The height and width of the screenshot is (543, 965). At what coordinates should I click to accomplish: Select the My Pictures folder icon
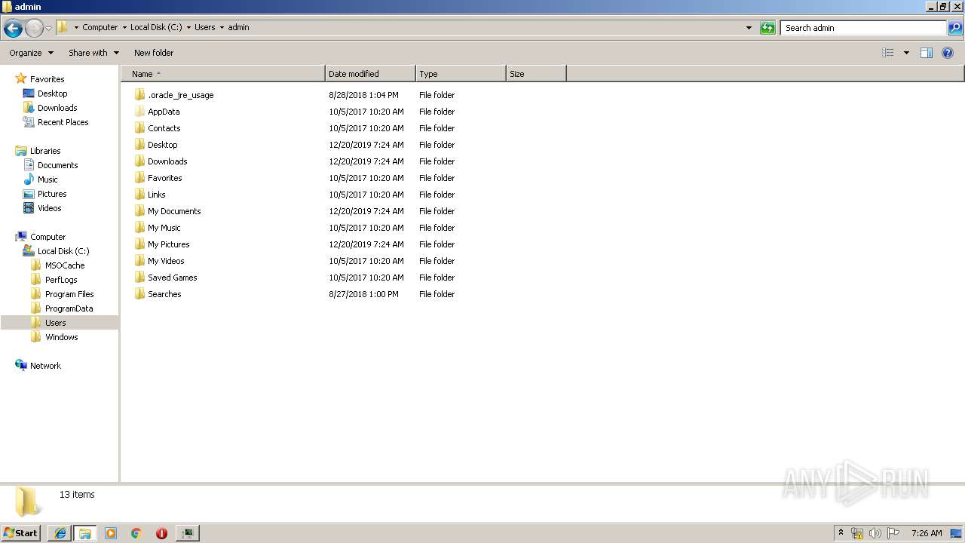pos(139,244)
